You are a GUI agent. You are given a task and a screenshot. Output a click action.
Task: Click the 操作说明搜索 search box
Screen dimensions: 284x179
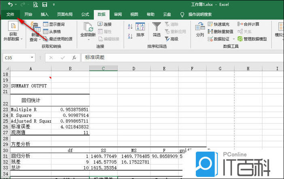200,15
